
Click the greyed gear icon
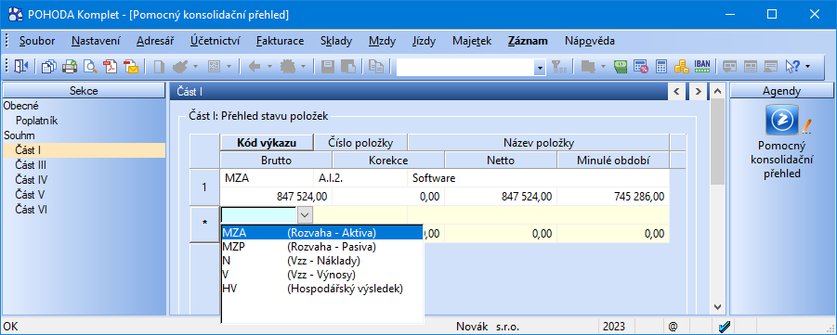[288, 66]
